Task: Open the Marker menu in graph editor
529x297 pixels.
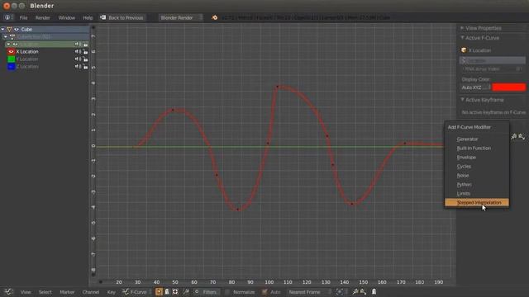Action: (67, 292)
